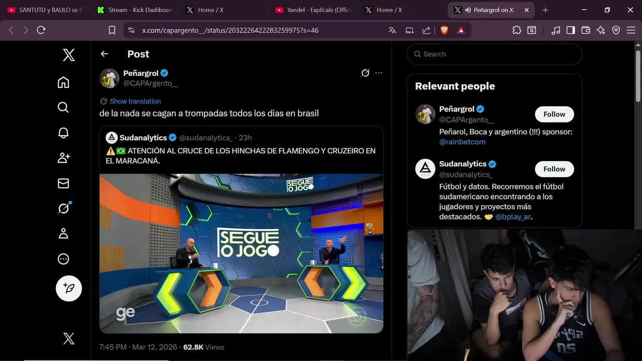Open Grok from the left sidebar
This screenshot has height=361, width=642.
click(63, 208)
